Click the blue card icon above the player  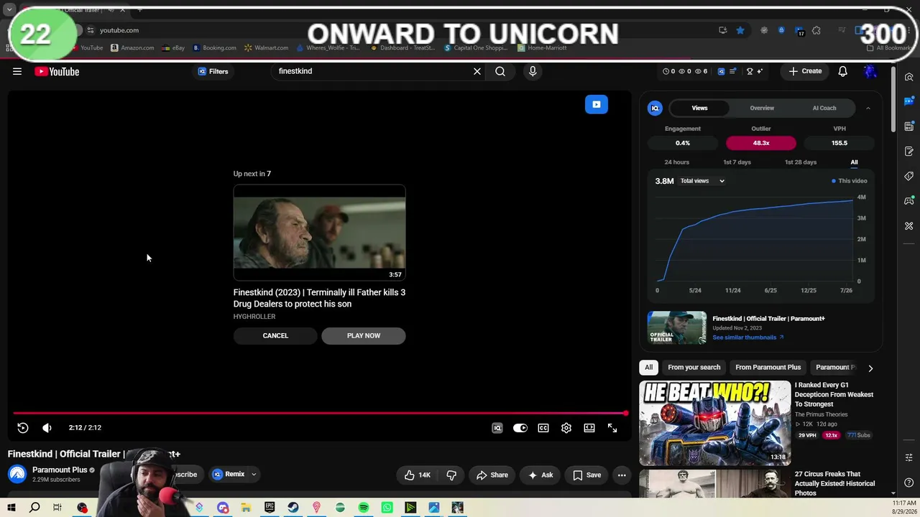(x=596, y=105)
